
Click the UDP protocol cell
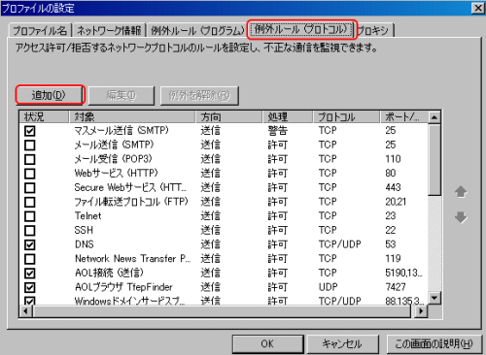(x=328, y=287)
